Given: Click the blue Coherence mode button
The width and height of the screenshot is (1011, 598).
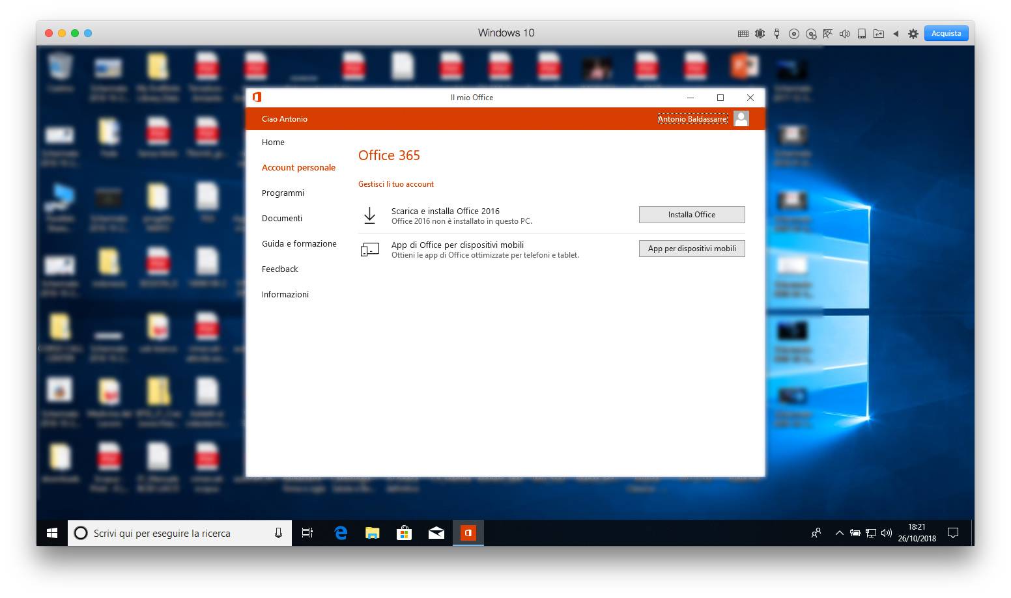Looking at the screenshot, I should pyautogui.click(x=88, y=33).
